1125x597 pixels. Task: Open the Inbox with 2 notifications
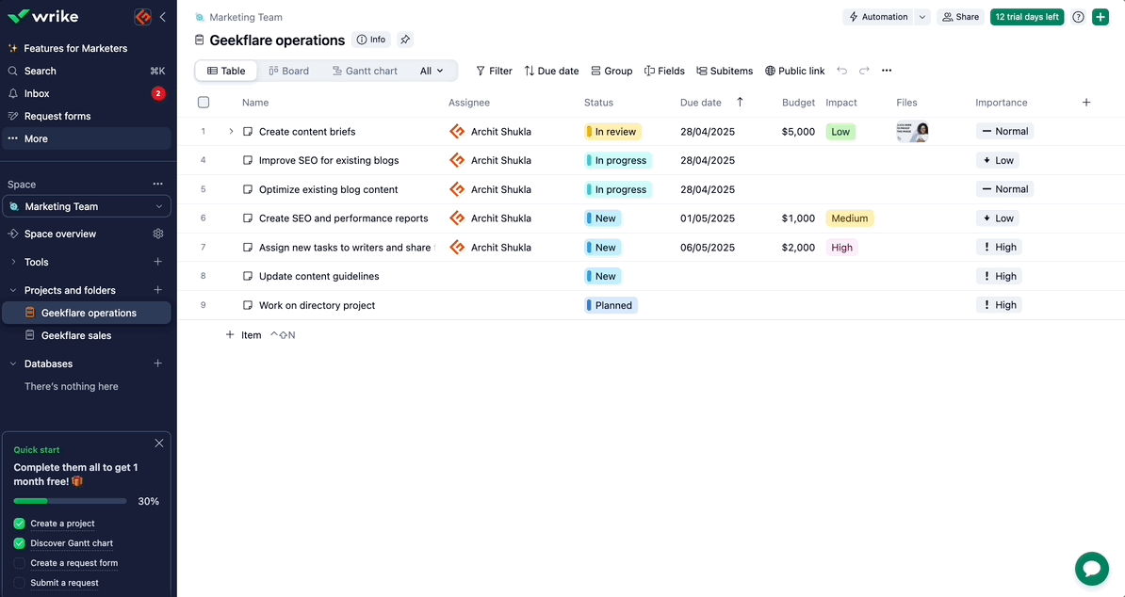tap(86, 93)
